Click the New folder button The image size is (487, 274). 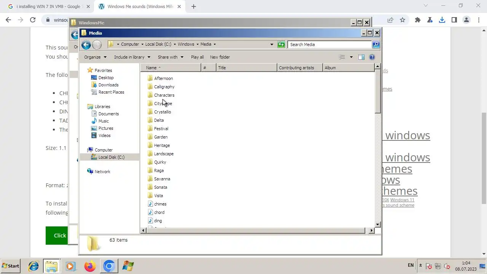coord(220,57)
